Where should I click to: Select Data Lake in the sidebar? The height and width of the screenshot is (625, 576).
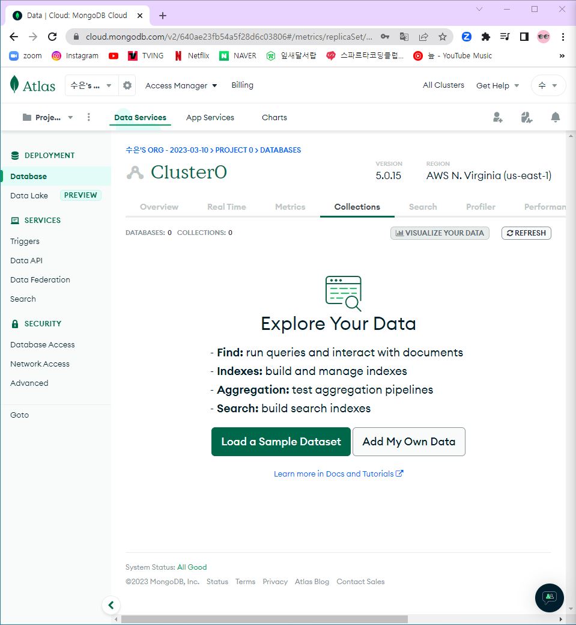click(x=29, y=196)
